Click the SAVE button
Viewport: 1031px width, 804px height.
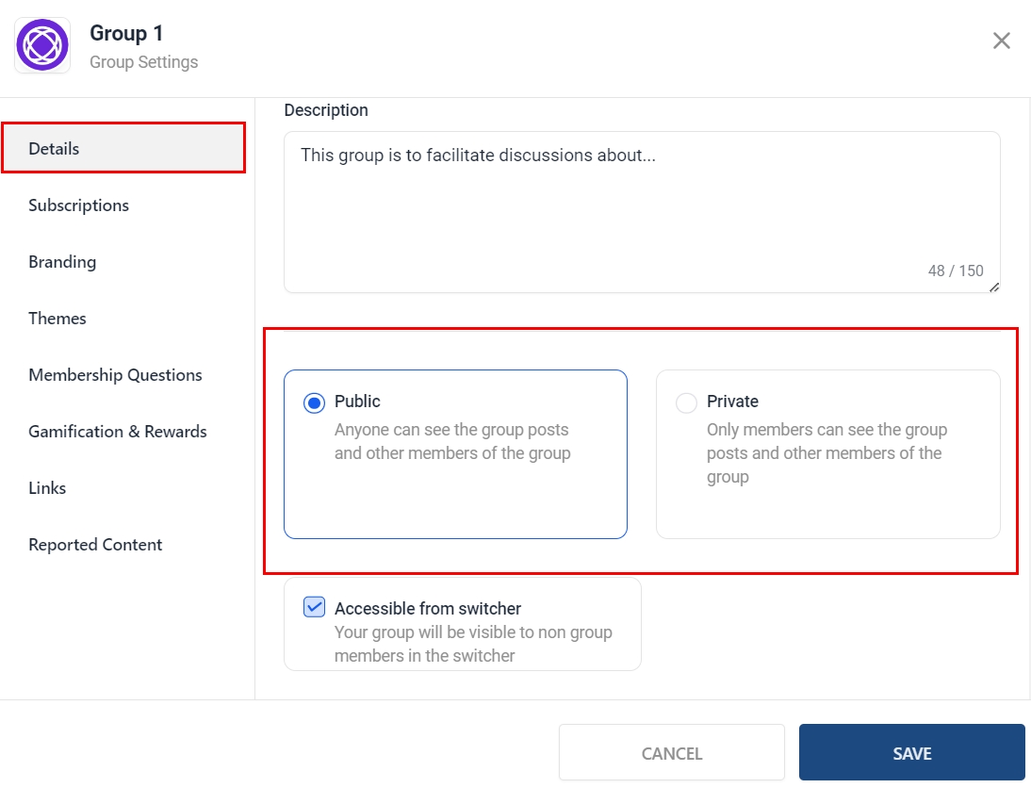tap(911, 753)
